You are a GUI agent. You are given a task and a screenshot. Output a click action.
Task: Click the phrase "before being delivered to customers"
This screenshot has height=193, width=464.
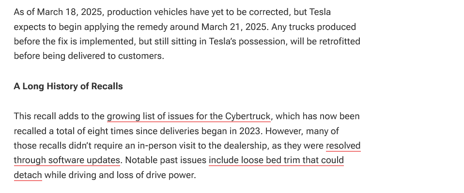click(88, 56)
